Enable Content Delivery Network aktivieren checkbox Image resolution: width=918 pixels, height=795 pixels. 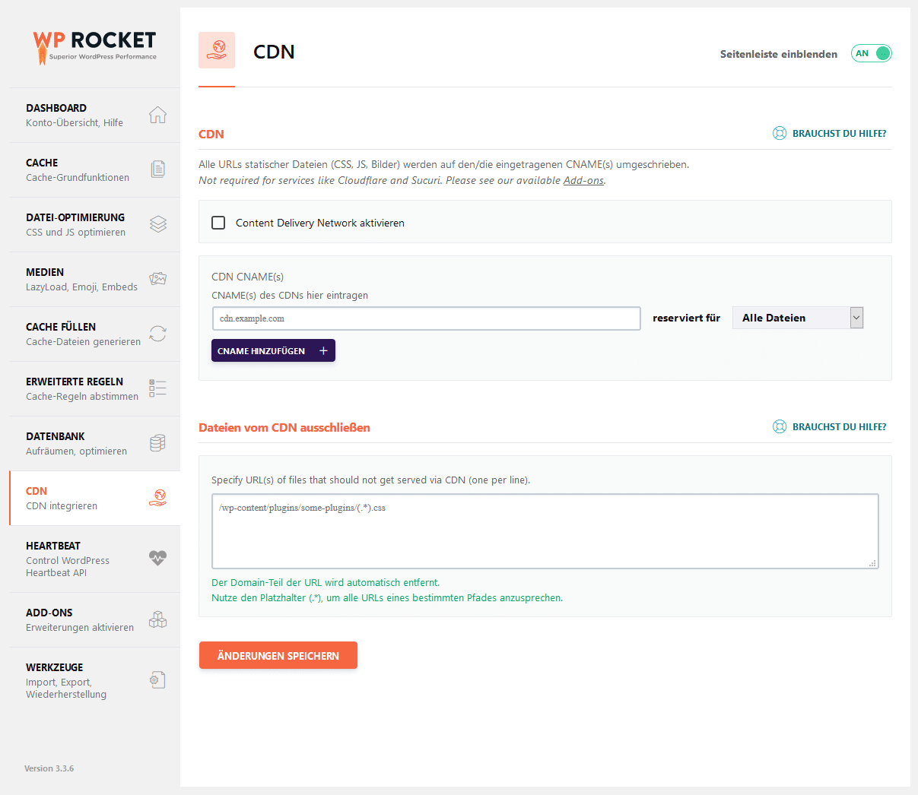[218, 223]
